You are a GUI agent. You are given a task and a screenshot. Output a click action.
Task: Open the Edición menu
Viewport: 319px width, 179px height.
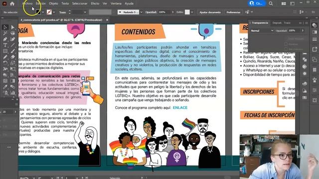(41, 3)
